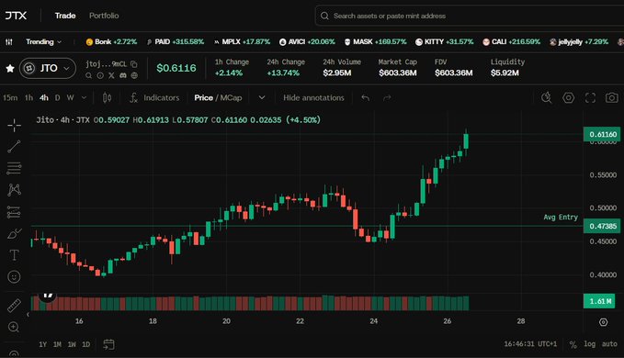Toggle the favorite star for JTO
This screenshot has height=358, width=624.
pos(10,68)
